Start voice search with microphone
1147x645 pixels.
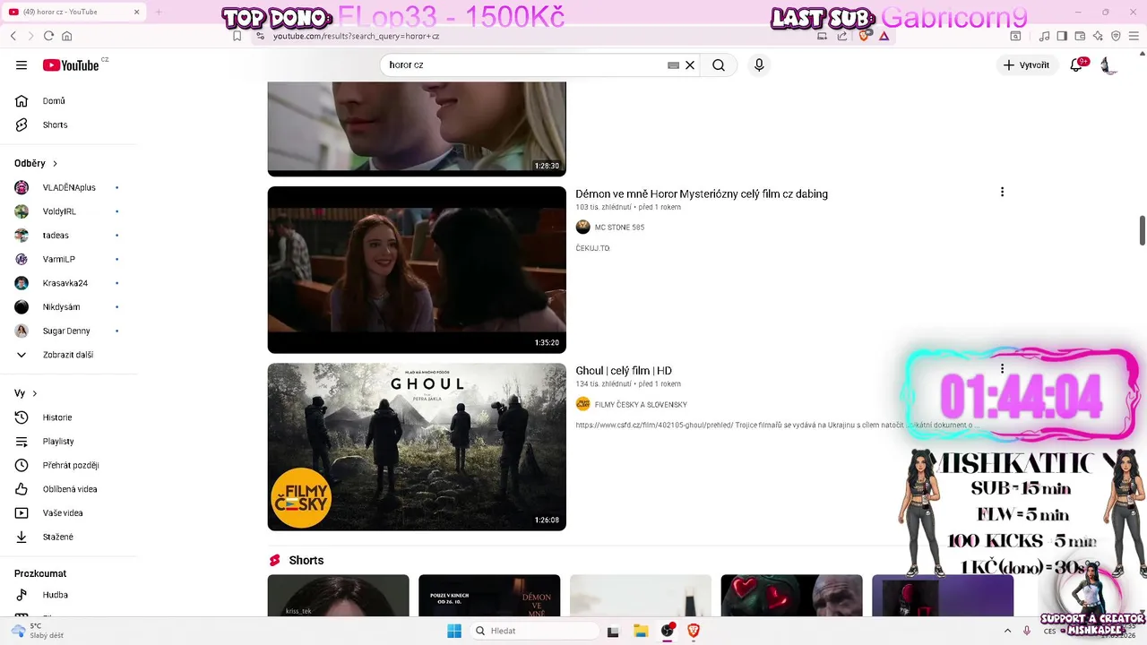click(x=759, y=64)
